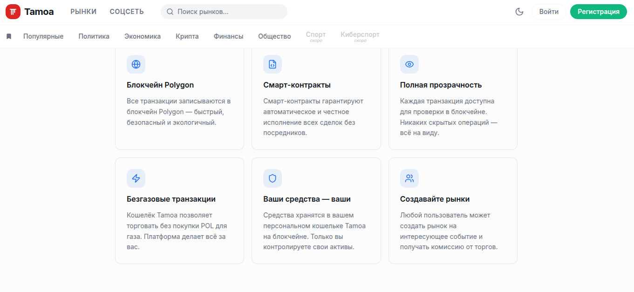Click the Tamoa logo icon

13,11
